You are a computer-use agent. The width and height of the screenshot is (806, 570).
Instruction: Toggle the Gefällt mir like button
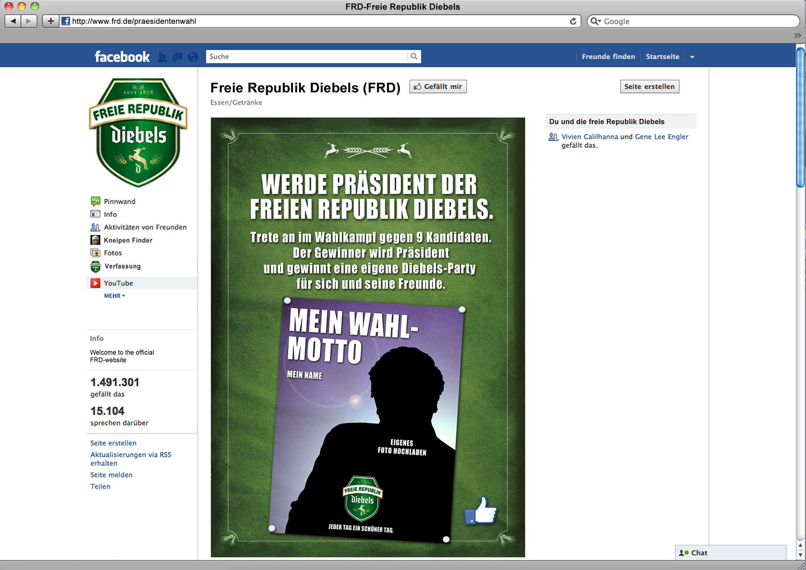pyautogui.click(x=438, y=86)
